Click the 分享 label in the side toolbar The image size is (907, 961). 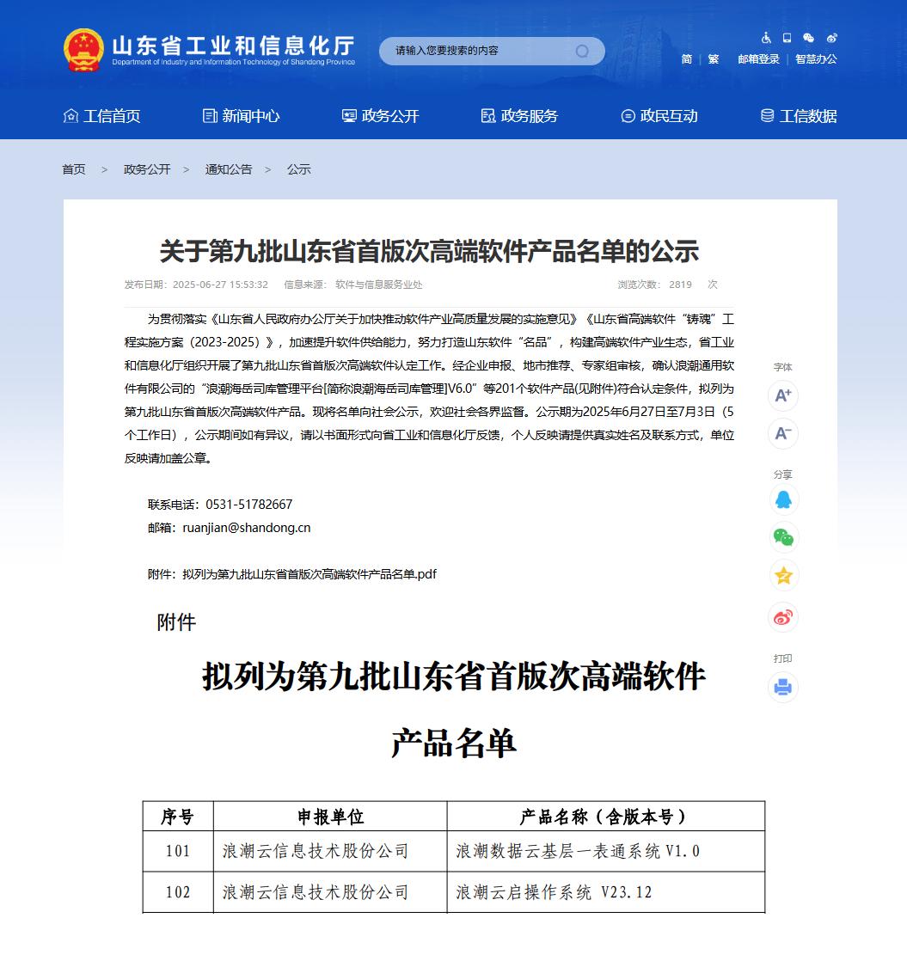point(782,474)
